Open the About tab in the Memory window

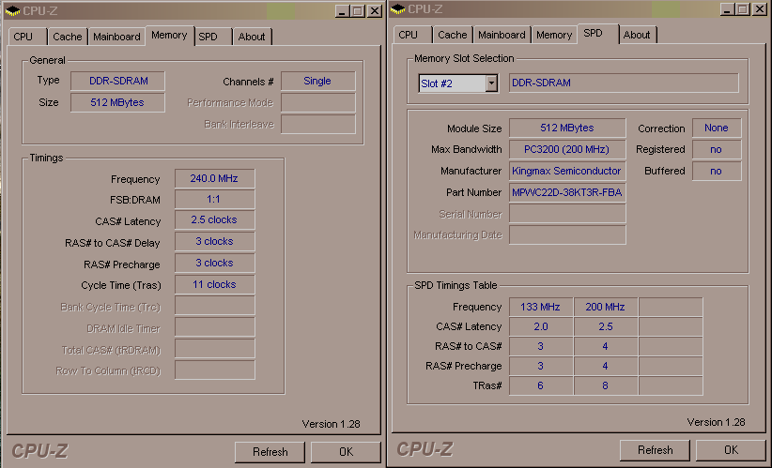(x=252, y=37)
